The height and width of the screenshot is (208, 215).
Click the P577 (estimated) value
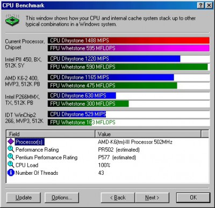coord(117,157)
